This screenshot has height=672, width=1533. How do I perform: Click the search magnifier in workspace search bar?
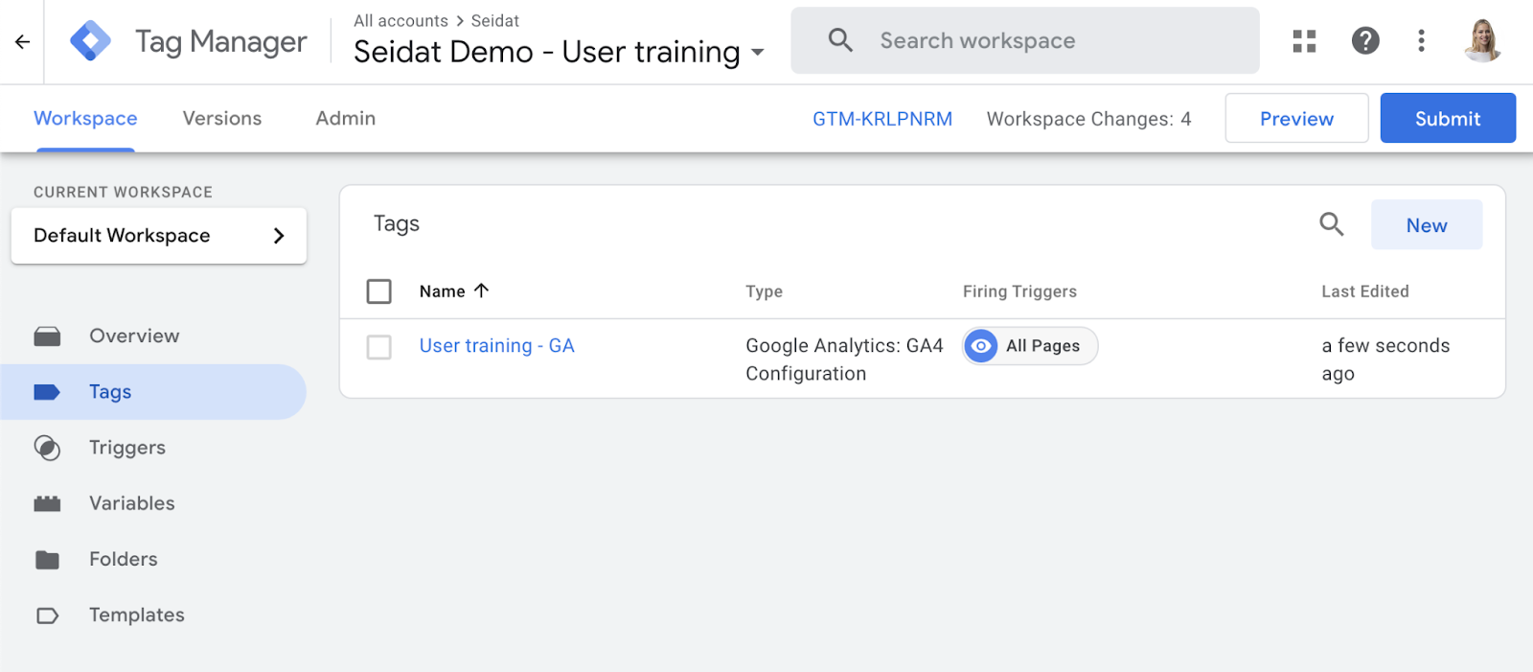(840, 40)
